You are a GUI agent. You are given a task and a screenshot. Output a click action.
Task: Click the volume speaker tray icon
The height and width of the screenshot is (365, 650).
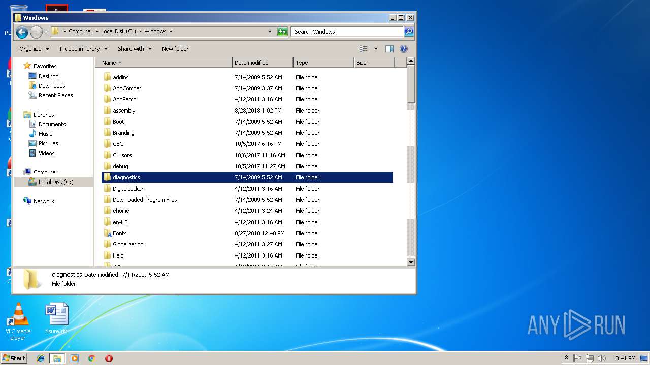(602, 358)
